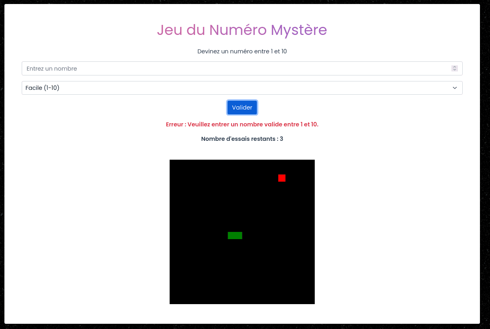Click the green paddle in the game canvas
Viewport: 490px width, 329px height.
click(x=235, y=236)
